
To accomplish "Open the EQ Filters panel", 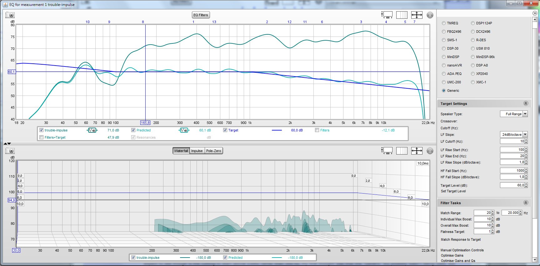I will pos(201,15).
